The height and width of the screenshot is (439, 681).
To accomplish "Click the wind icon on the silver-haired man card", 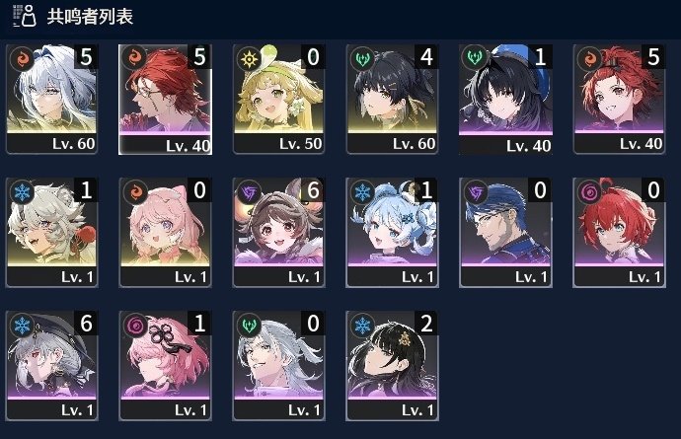I will (x=250, y=326).
